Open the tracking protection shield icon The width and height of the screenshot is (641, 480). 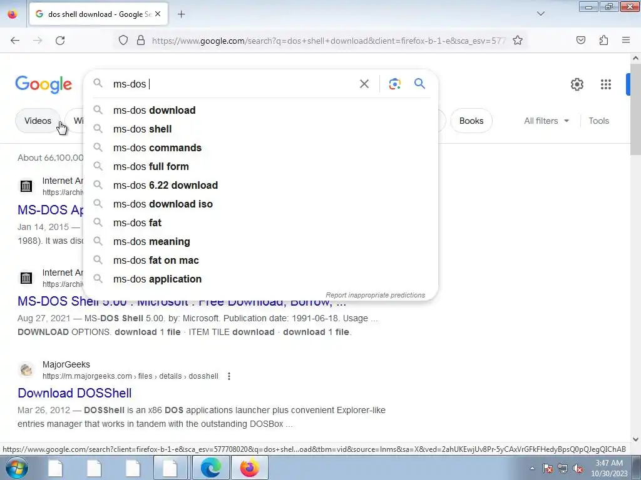(123, 41)
